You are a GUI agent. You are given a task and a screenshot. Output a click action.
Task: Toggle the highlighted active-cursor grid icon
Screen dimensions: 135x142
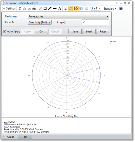(76, 9)
